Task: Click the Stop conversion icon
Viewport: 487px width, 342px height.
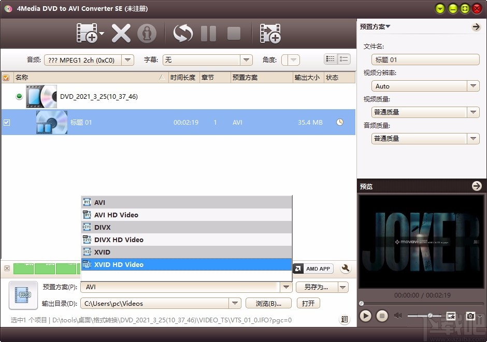Action: coord(233,33)
